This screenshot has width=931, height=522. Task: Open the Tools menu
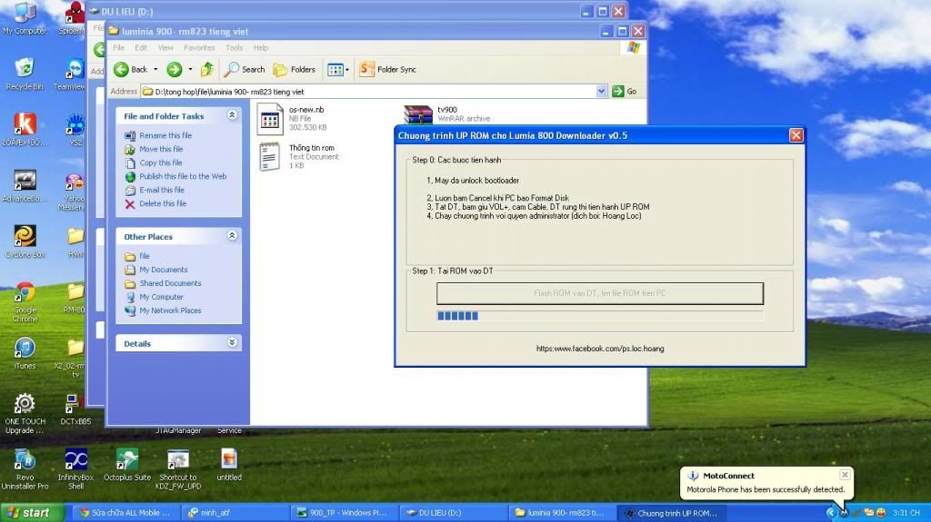point(234,47)
